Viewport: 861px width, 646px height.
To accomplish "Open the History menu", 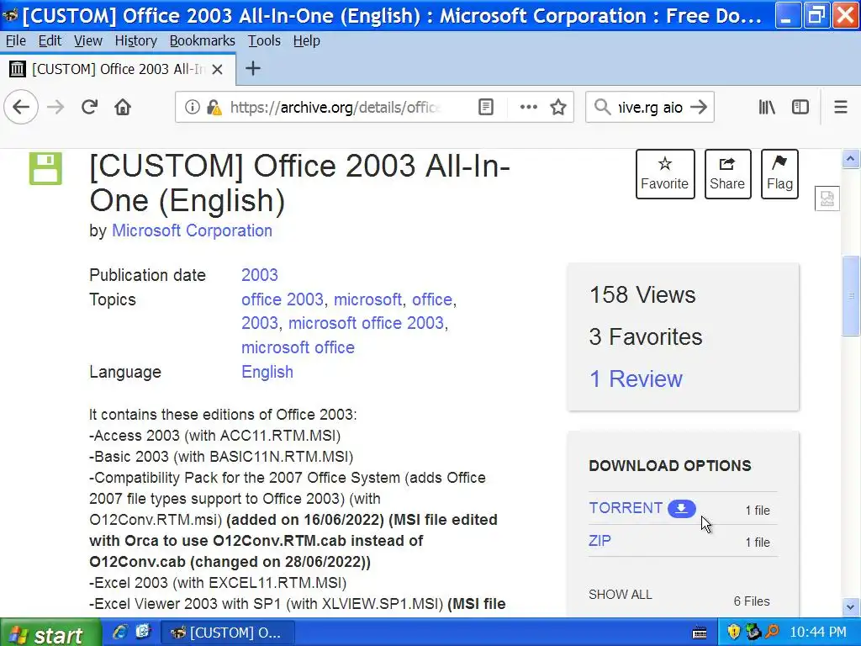I will [135, 40].
